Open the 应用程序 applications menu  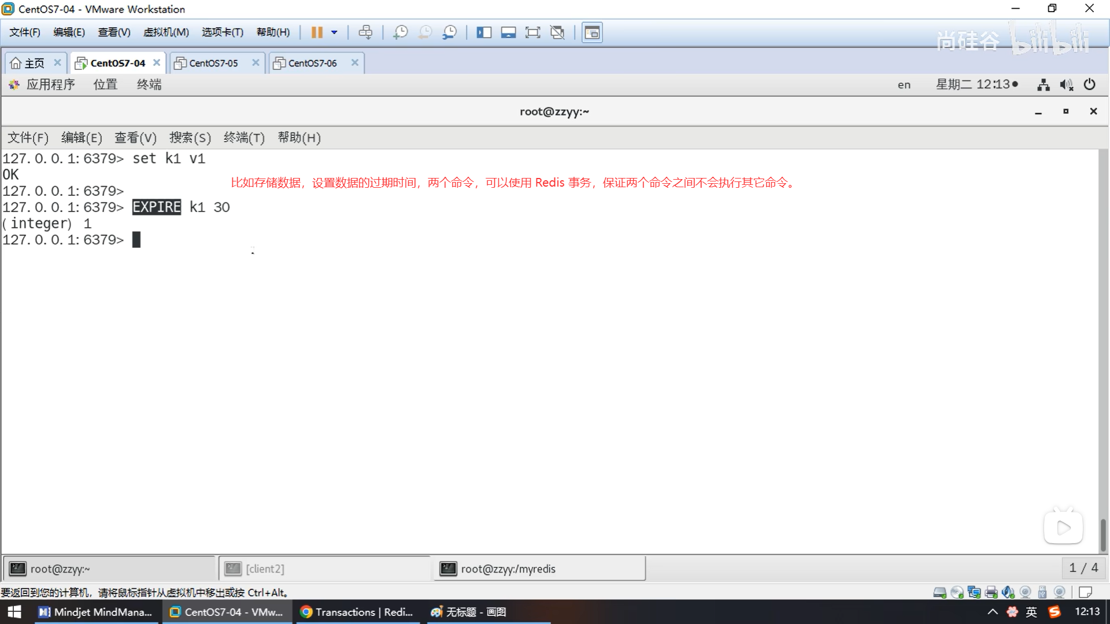50,84
